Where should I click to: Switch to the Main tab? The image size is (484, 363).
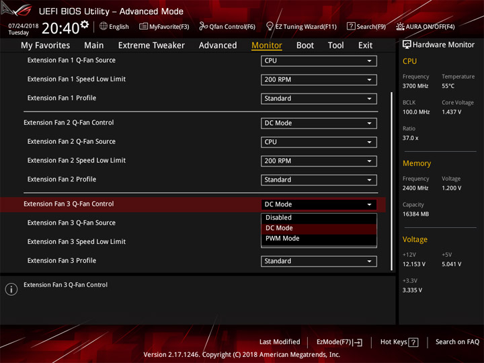(94, 46)
